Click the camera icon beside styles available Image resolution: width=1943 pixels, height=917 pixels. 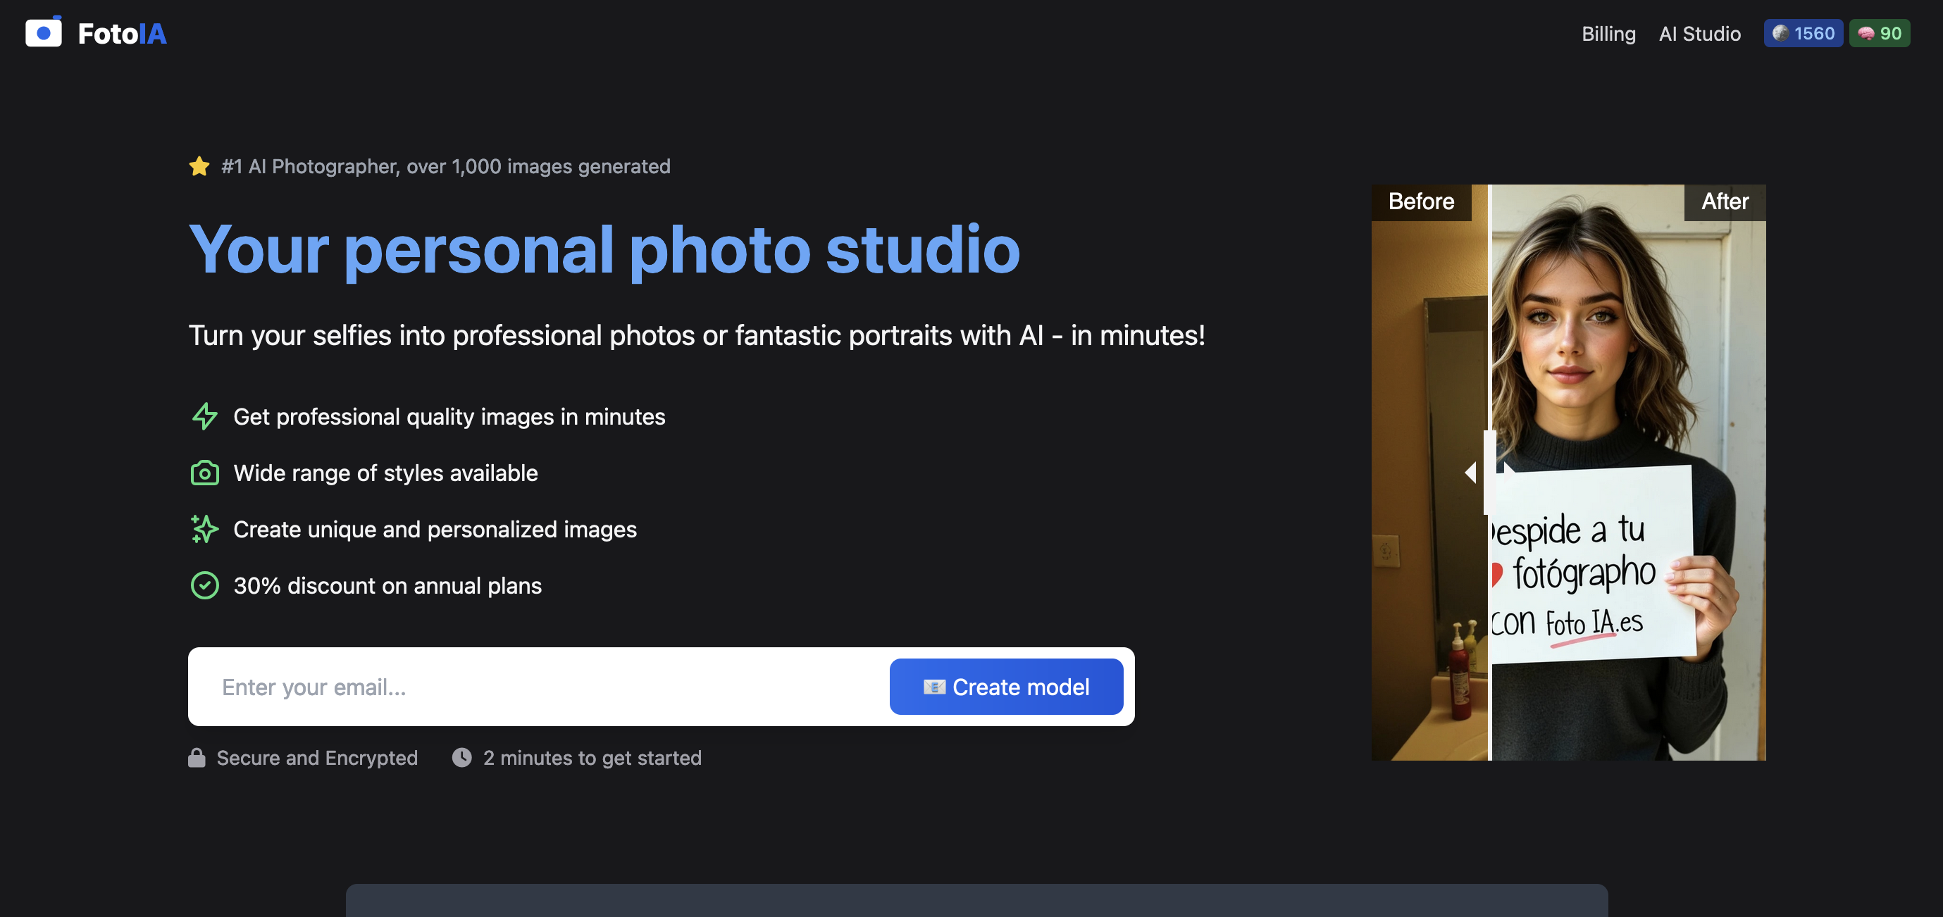tap(204, 473)
